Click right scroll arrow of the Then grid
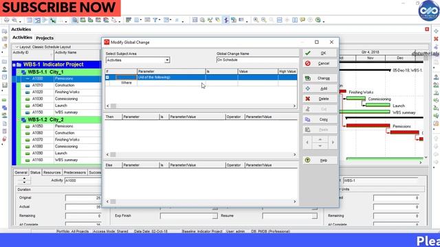This screenshot has width=440, height=247. 294,154
